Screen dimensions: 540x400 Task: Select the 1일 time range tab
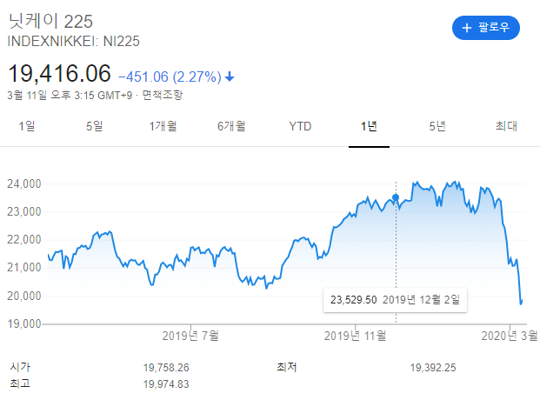tap(27, 127)
